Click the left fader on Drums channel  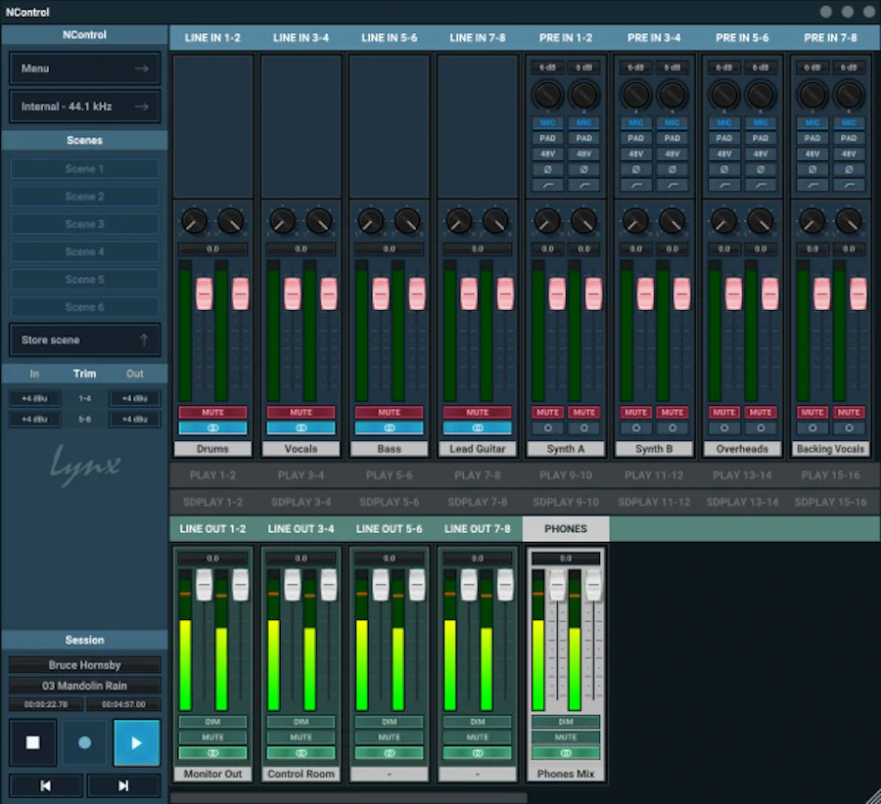click(204, 293)
